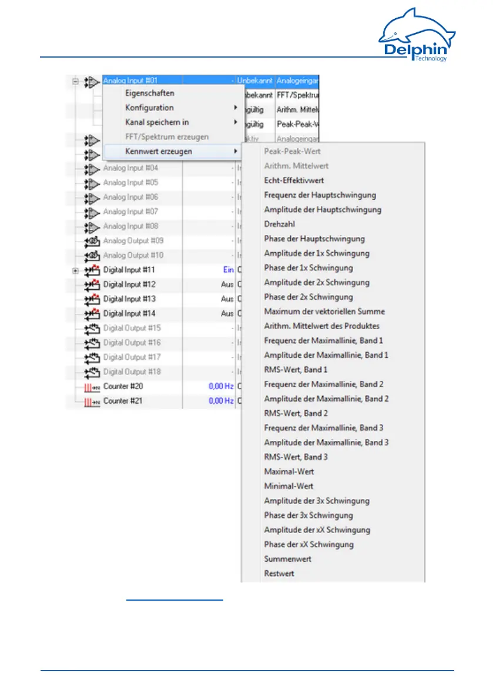493x700 pixels.
Task: Click the Counter #21 channel icon
Action: 92,402
